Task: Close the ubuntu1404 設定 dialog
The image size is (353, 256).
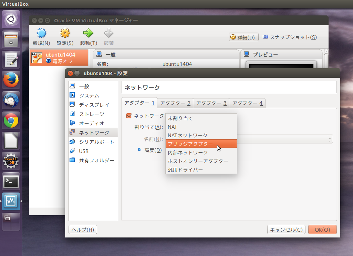Action: (70, 73)
